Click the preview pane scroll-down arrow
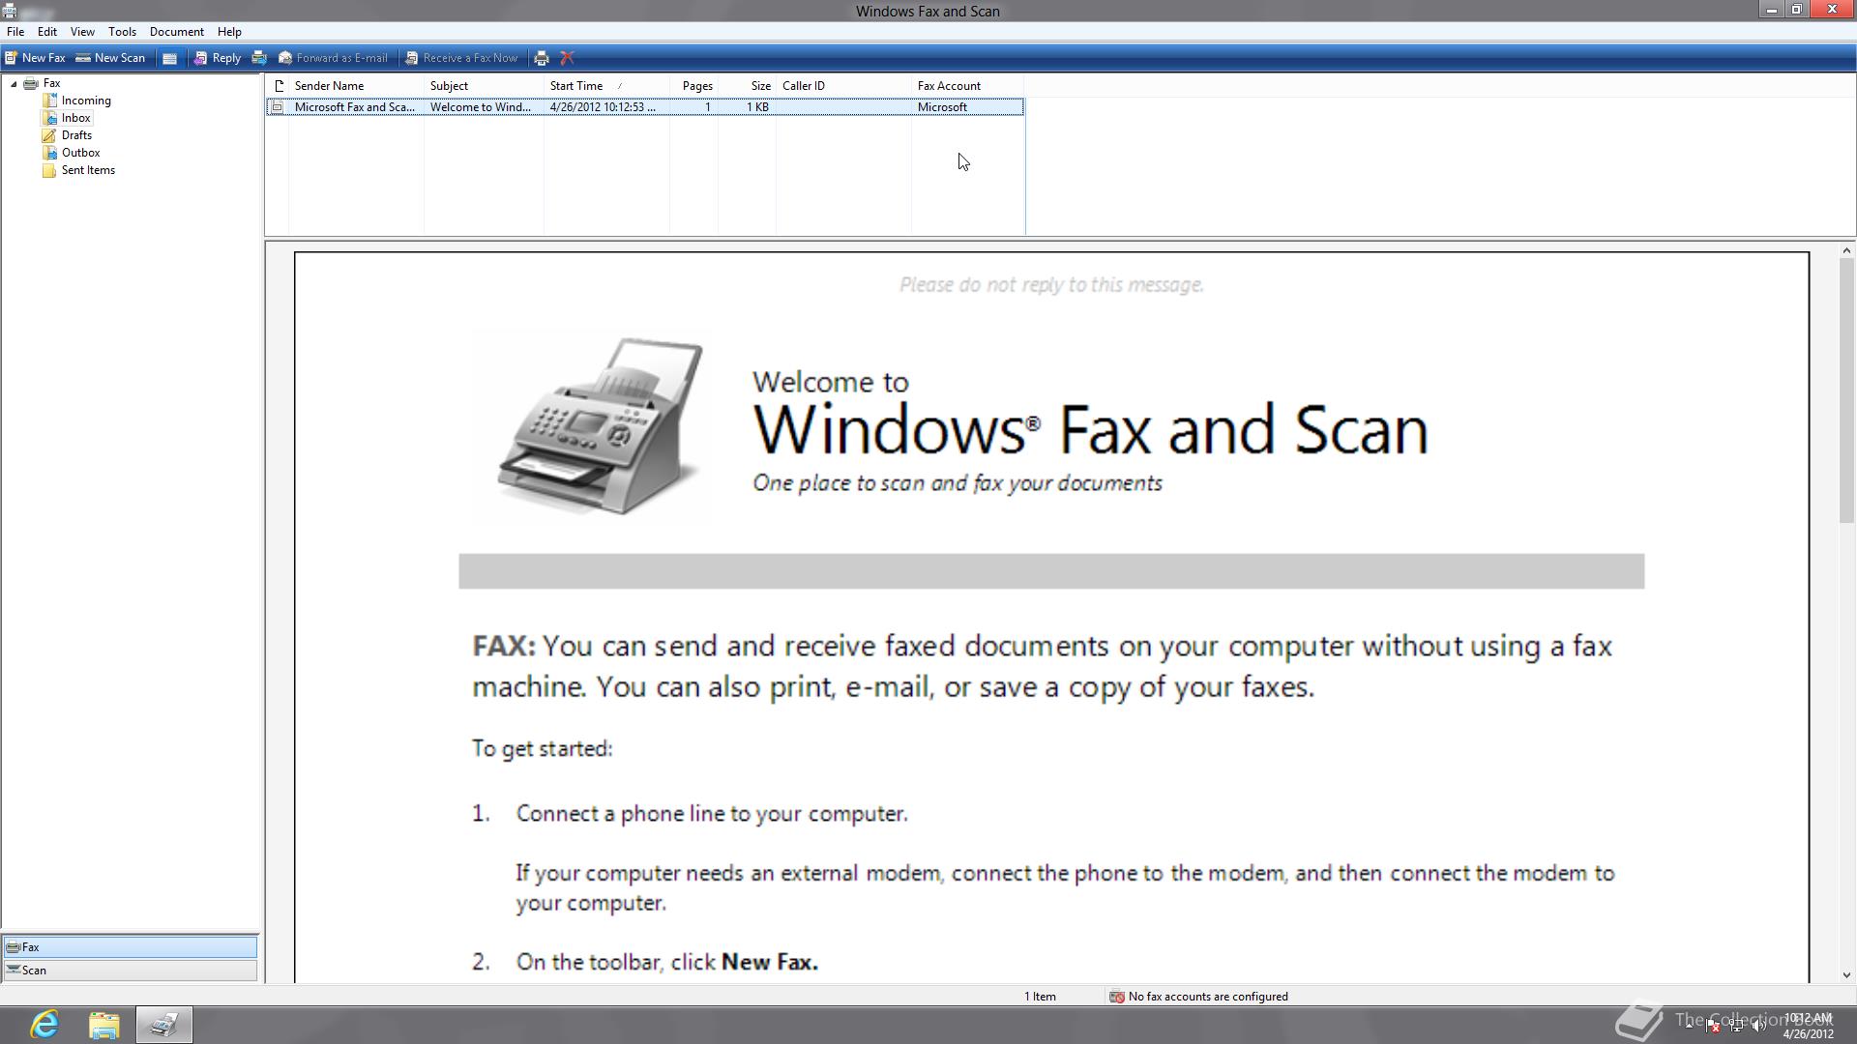The width and height of the screenshot is (1857, 1044). [1846, 975]
